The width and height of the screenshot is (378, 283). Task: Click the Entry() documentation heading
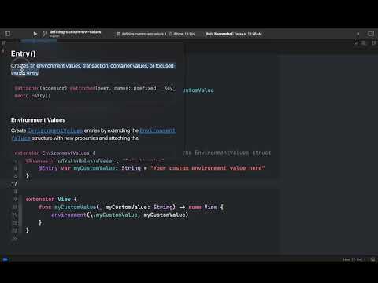23,53
